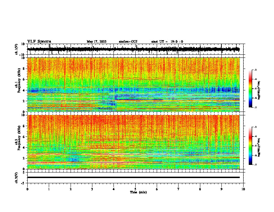The width and height of the screenshot is (274, 212).
Task: Click the 'VLF Spectra' title text
Action: point(39,42)
